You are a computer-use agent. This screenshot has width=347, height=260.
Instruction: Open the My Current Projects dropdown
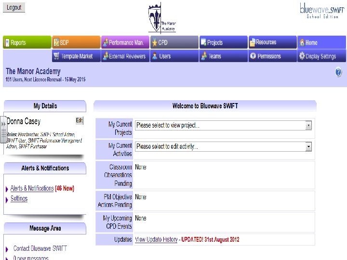[x=223, y=125]
